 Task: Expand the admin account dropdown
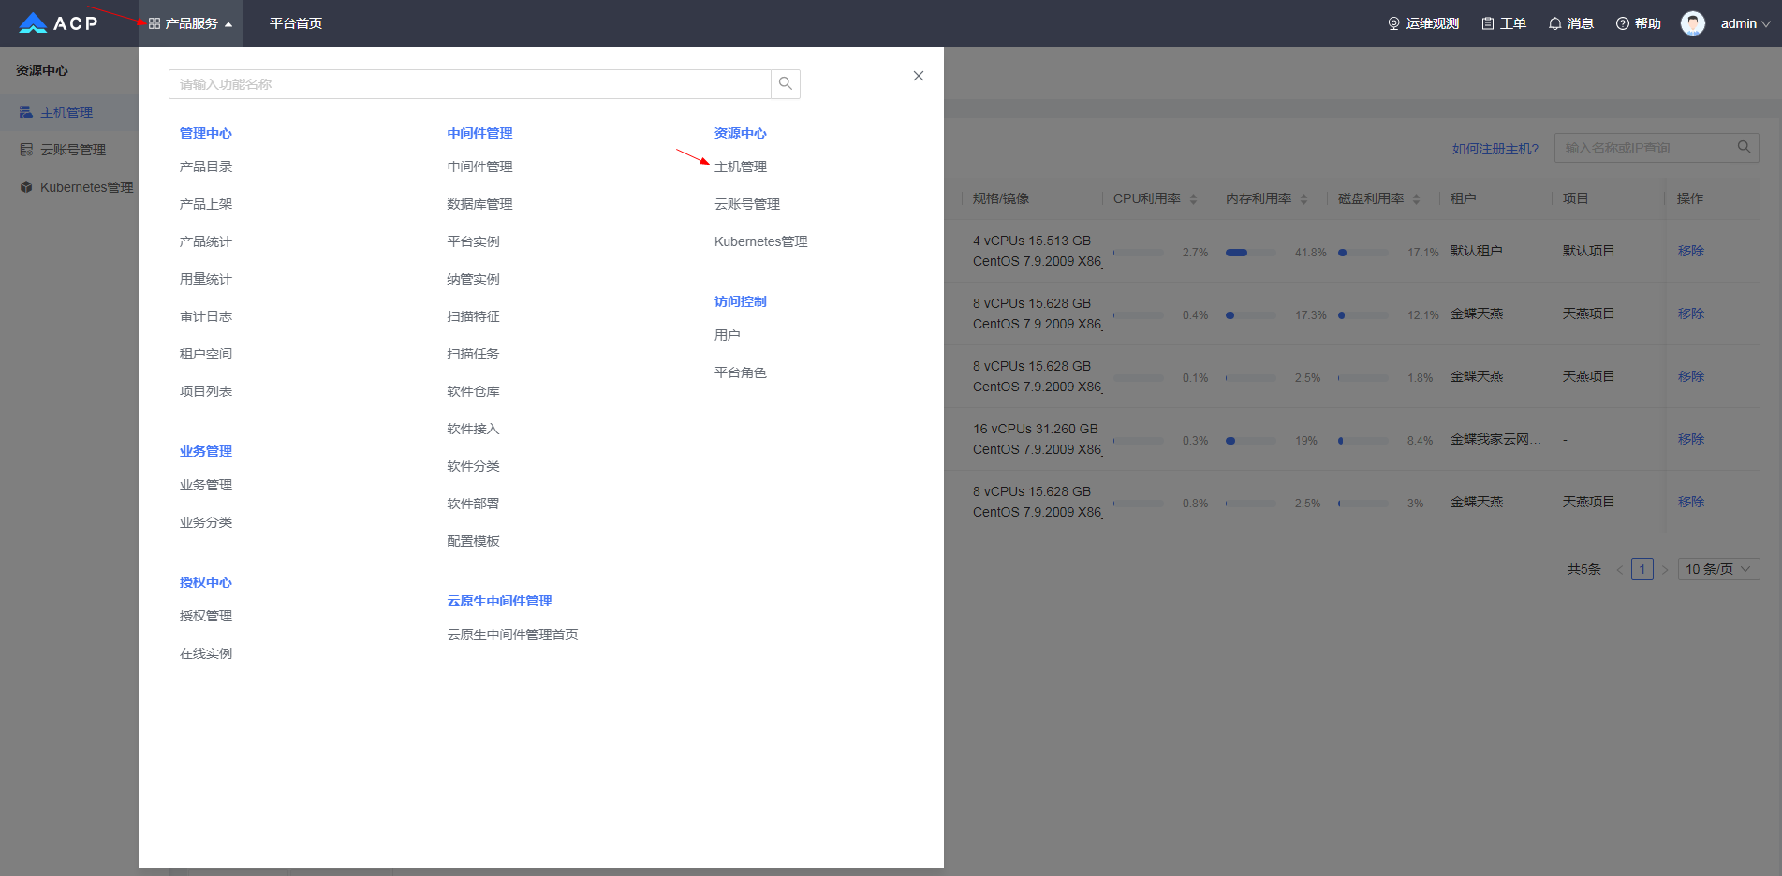(1745, 23)
